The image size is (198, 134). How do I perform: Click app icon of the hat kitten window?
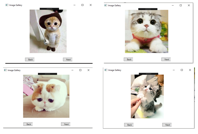click(x=7, y=5)
